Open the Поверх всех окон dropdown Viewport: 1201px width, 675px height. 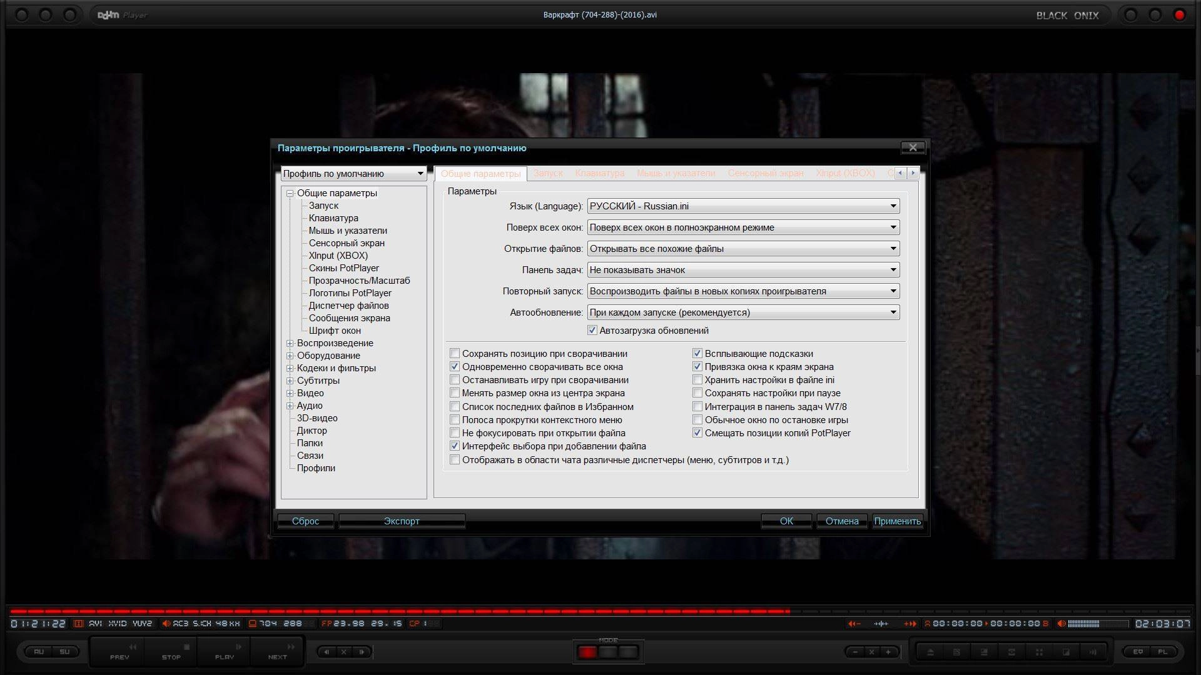pos(743,227)
